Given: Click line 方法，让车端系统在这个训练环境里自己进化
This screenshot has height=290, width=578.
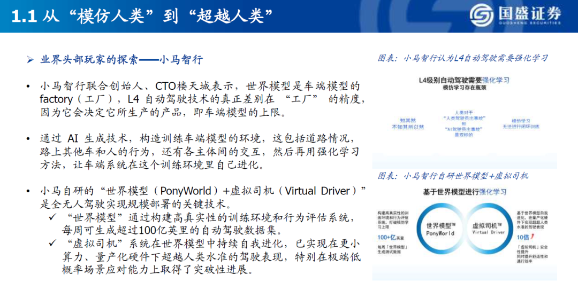Looking at the screenshot, I should click(x=152, y=164).
